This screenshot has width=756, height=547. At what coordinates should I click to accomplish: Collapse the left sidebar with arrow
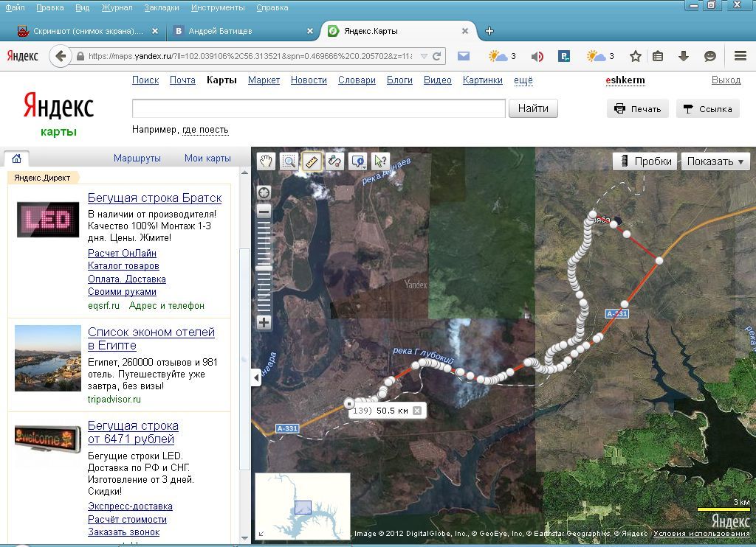coord(256,378)
